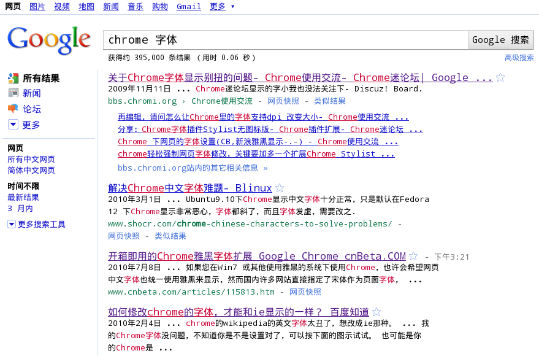
Task: Open 类似结果 for the Blinux result
Action: click(170, 236)
